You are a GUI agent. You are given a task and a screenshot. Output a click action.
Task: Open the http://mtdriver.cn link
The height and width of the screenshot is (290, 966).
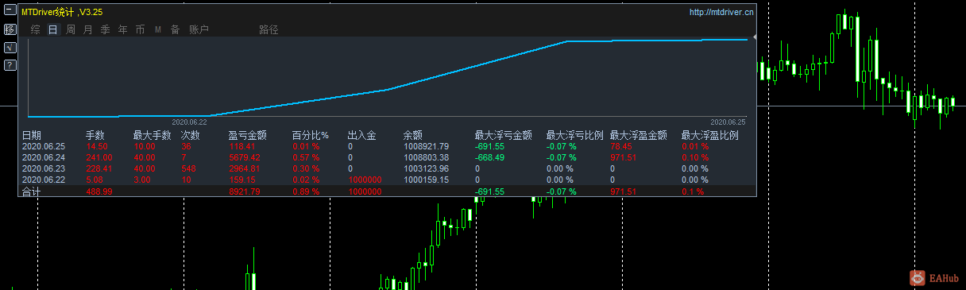coord(722,12)
